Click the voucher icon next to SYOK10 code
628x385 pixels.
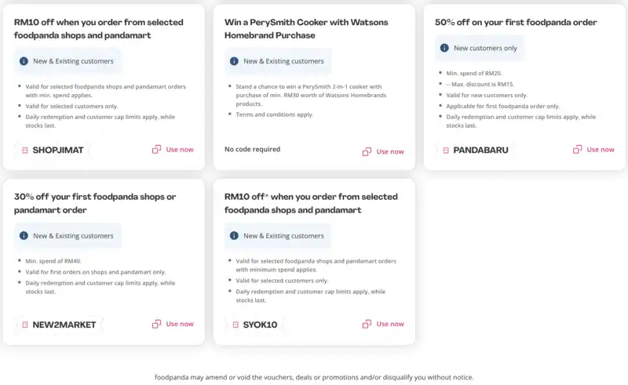point(235,325)
